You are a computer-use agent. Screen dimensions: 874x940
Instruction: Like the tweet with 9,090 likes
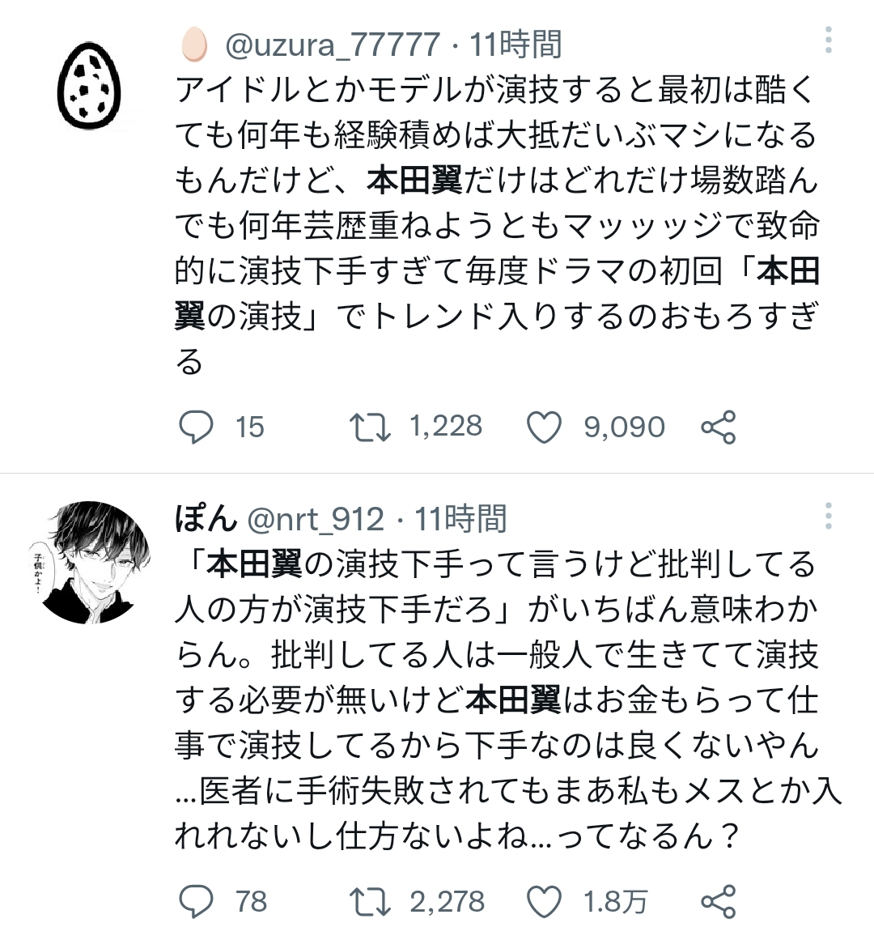pyautogui.click(x=544, y=427)
